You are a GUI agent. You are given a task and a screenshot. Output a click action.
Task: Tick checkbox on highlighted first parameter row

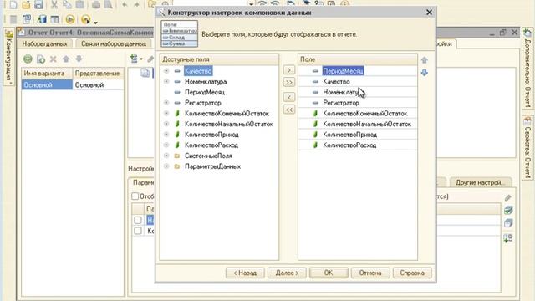(138, 220)
